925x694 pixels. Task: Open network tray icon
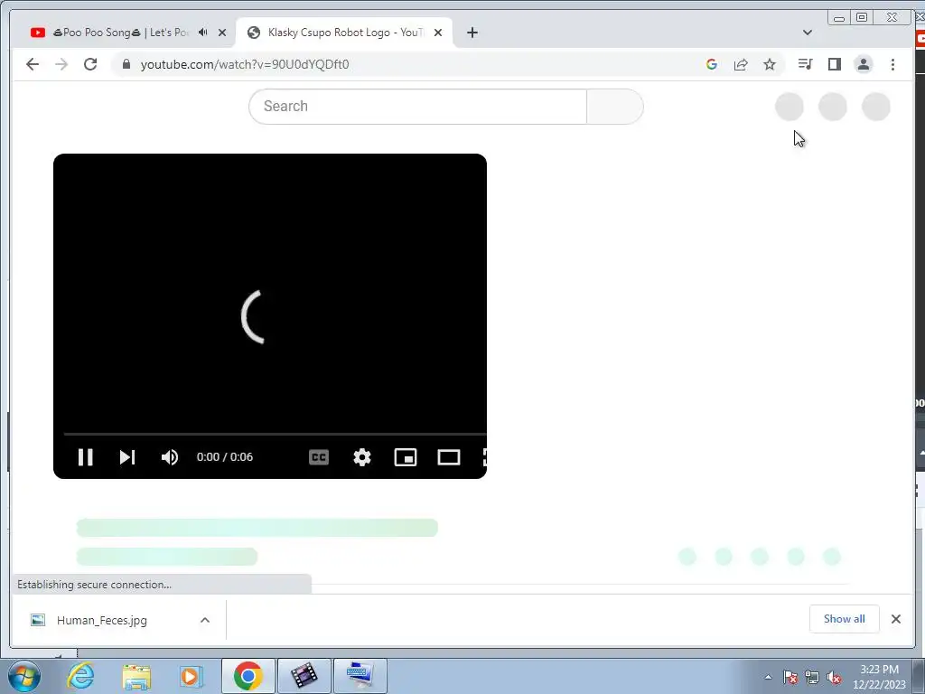pos(812,678)
